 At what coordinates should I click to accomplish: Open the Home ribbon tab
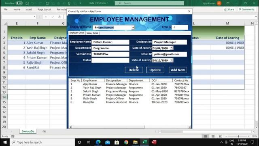[17, 9]
